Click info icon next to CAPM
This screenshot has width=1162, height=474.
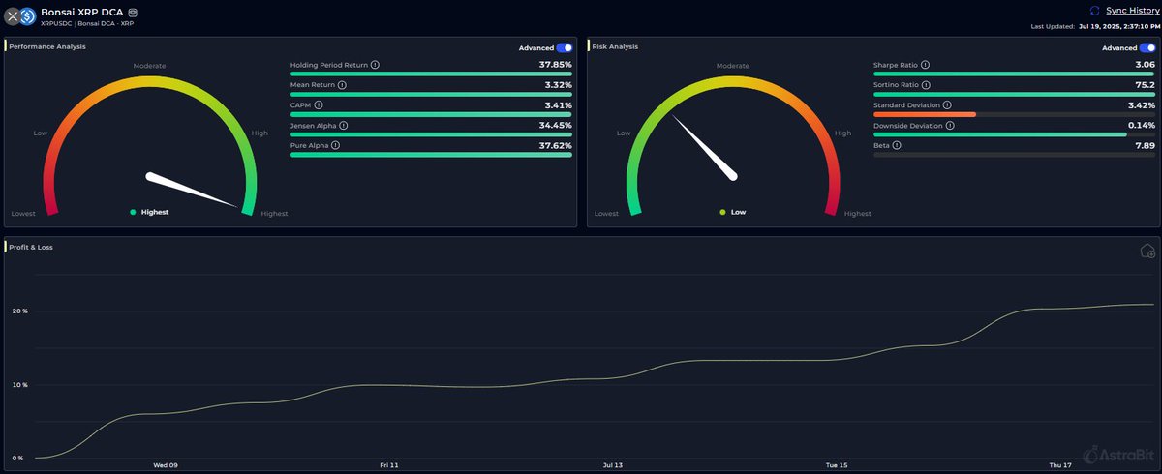319,104
